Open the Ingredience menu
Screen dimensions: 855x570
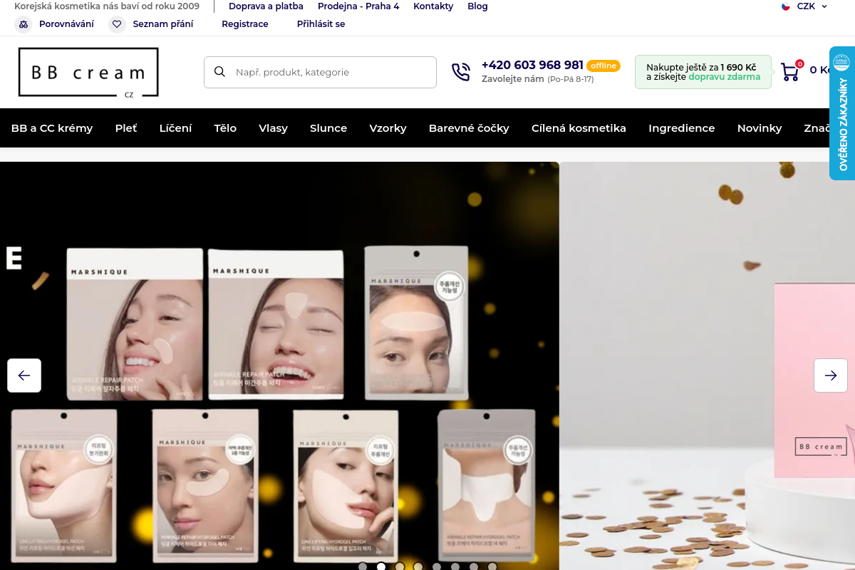tap(681, 128)
